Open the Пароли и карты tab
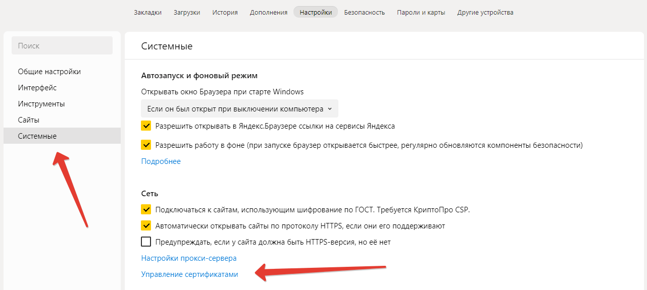 pyautogui.click(x=421, y=13)
